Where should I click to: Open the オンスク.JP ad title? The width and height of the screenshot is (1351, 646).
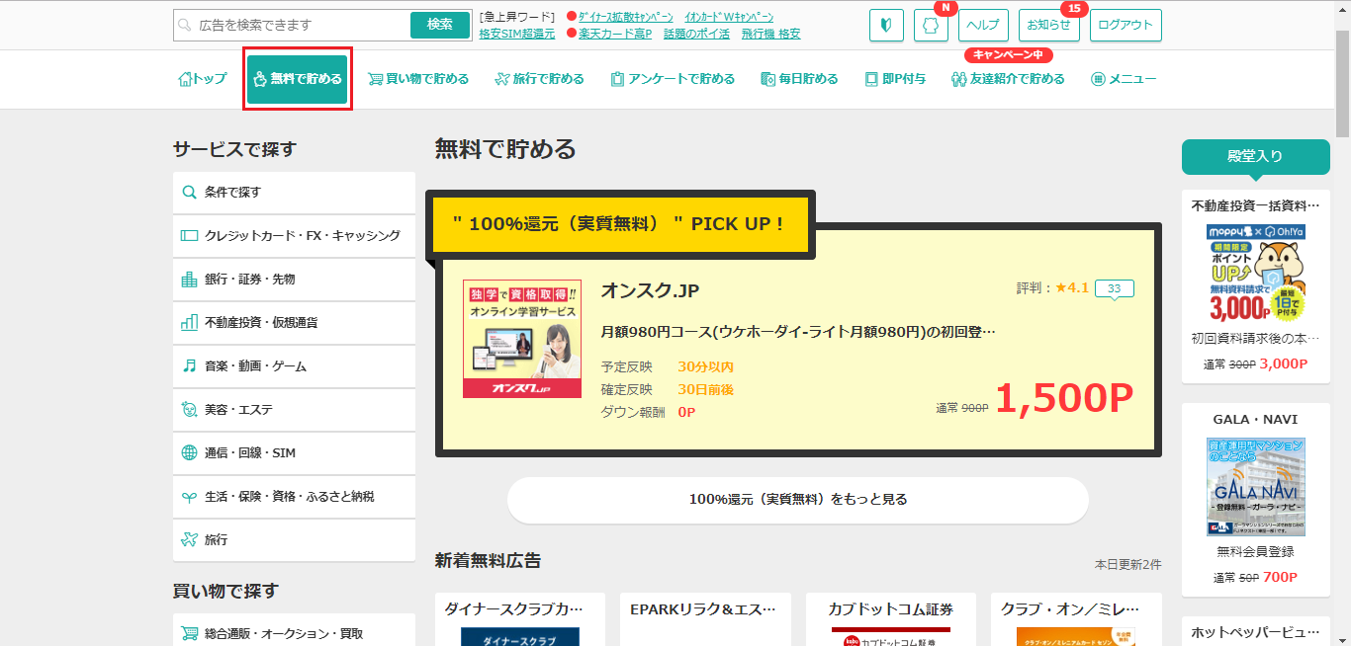click(x=651, y=290)
